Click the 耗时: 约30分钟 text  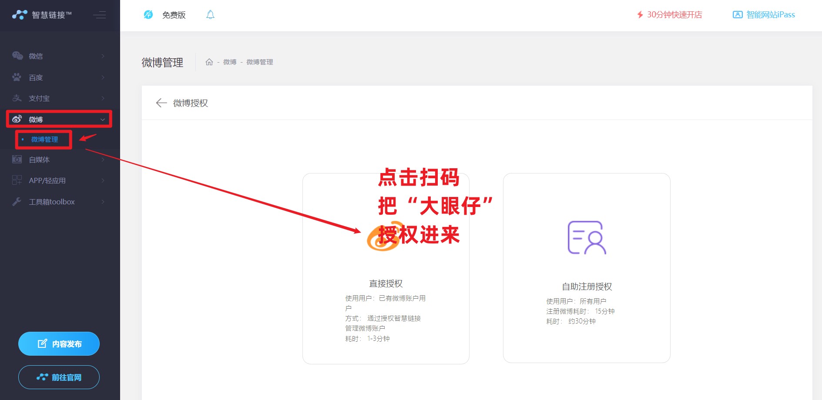[x=571, y=321]
